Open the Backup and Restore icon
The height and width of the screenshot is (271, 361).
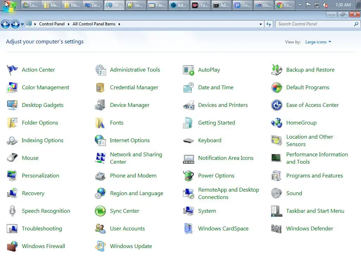[276, 70]
